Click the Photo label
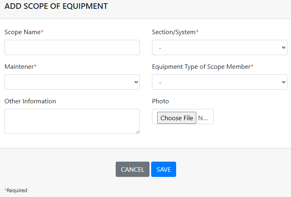The height and width of the screenshot is (197, 291). pyautogui.click(x=160, y=101)
